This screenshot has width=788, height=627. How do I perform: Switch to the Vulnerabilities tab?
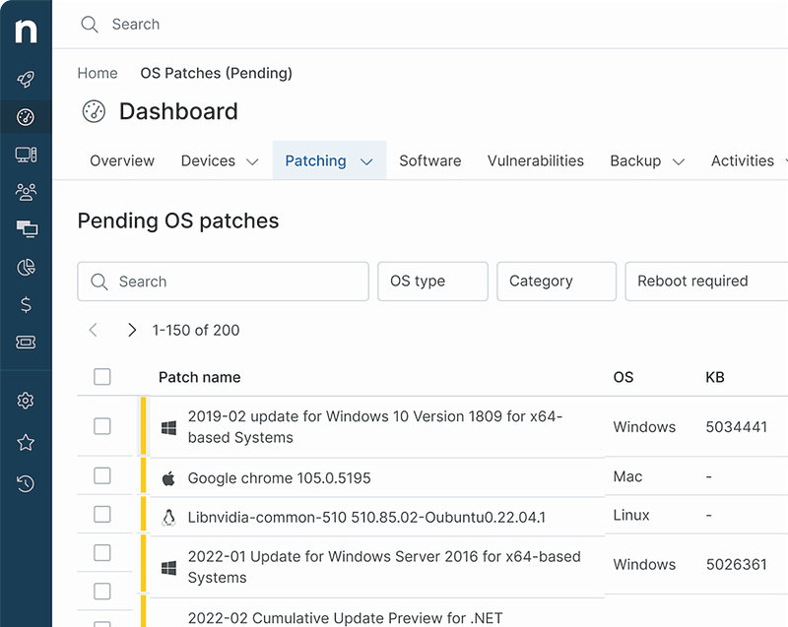535,160
